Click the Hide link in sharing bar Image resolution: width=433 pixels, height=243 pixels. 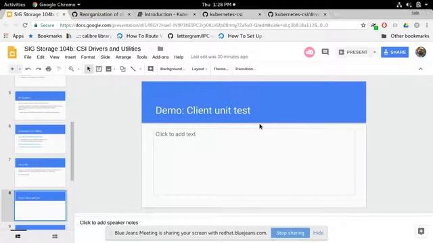[318, 233]
